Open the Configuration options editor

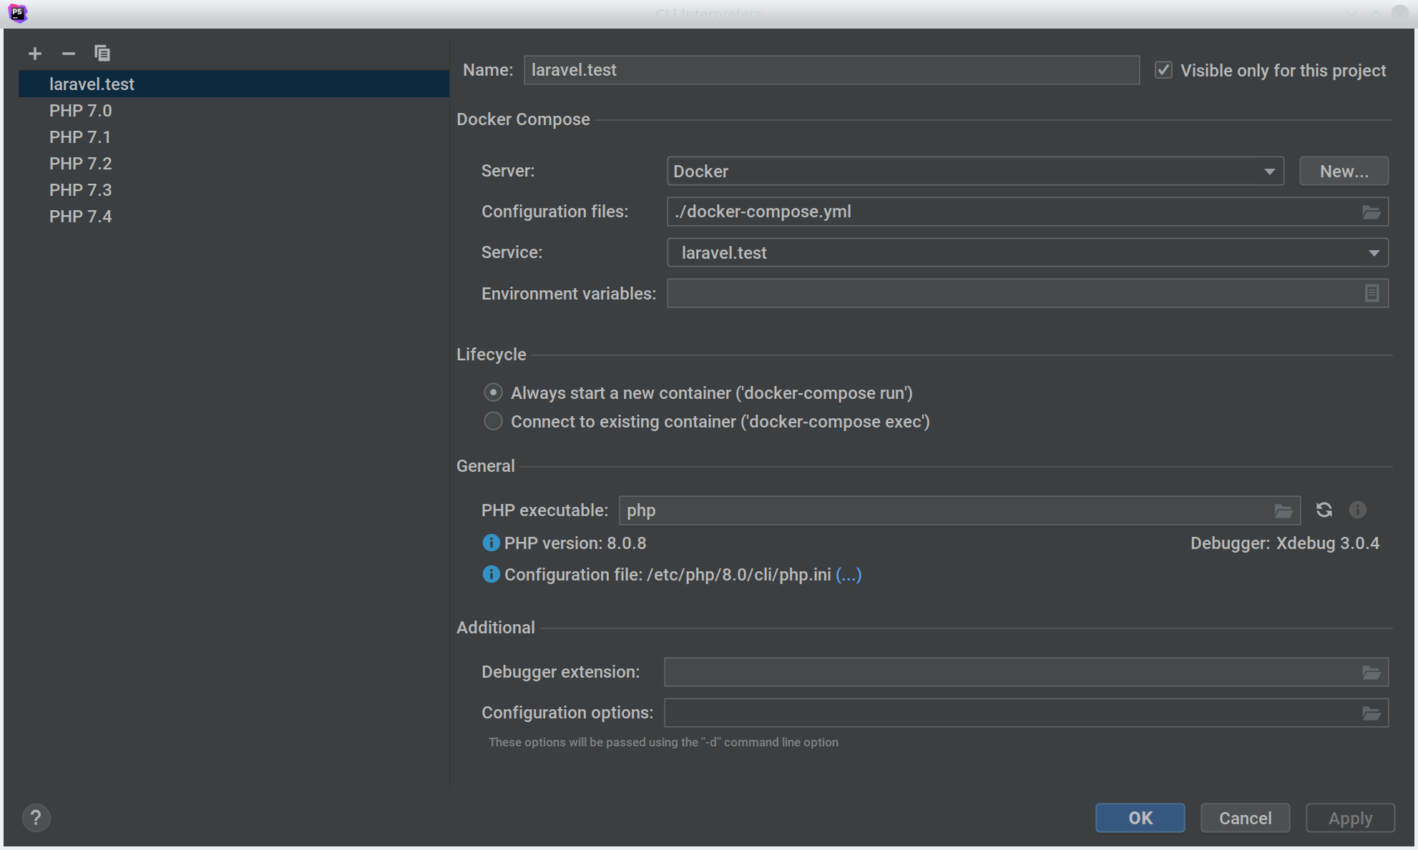click(x=1371, y=713)
